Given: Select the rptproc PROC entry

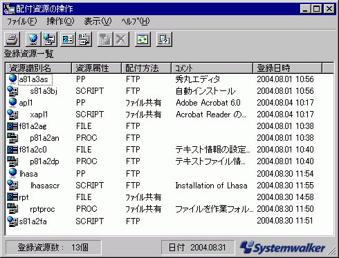Looking at the screenshot, I should (42, 209).
